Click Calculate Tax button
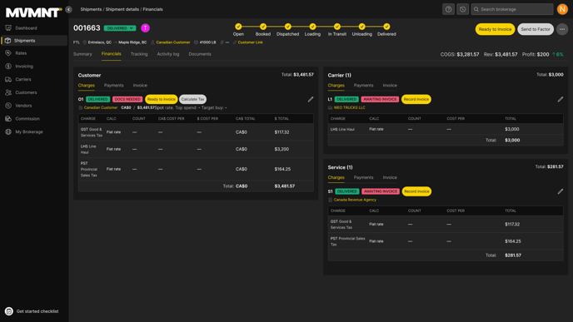 click(x=192, y=99)
